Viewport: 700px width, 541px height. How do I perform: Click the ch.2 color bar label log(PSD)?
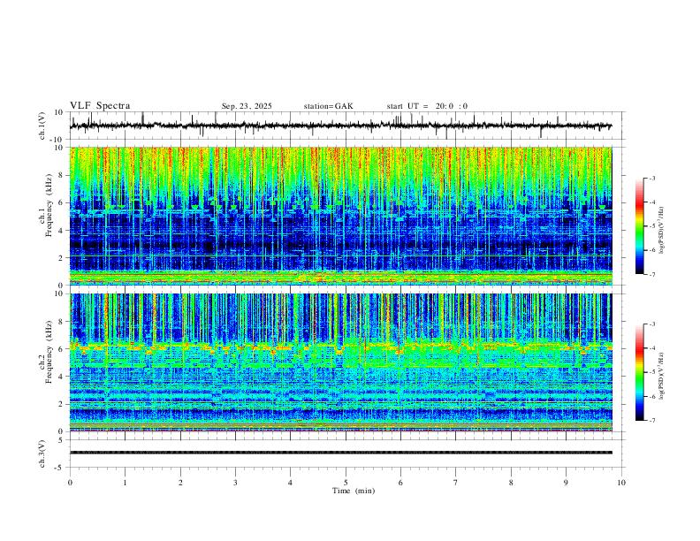click(x=662, y=377)
